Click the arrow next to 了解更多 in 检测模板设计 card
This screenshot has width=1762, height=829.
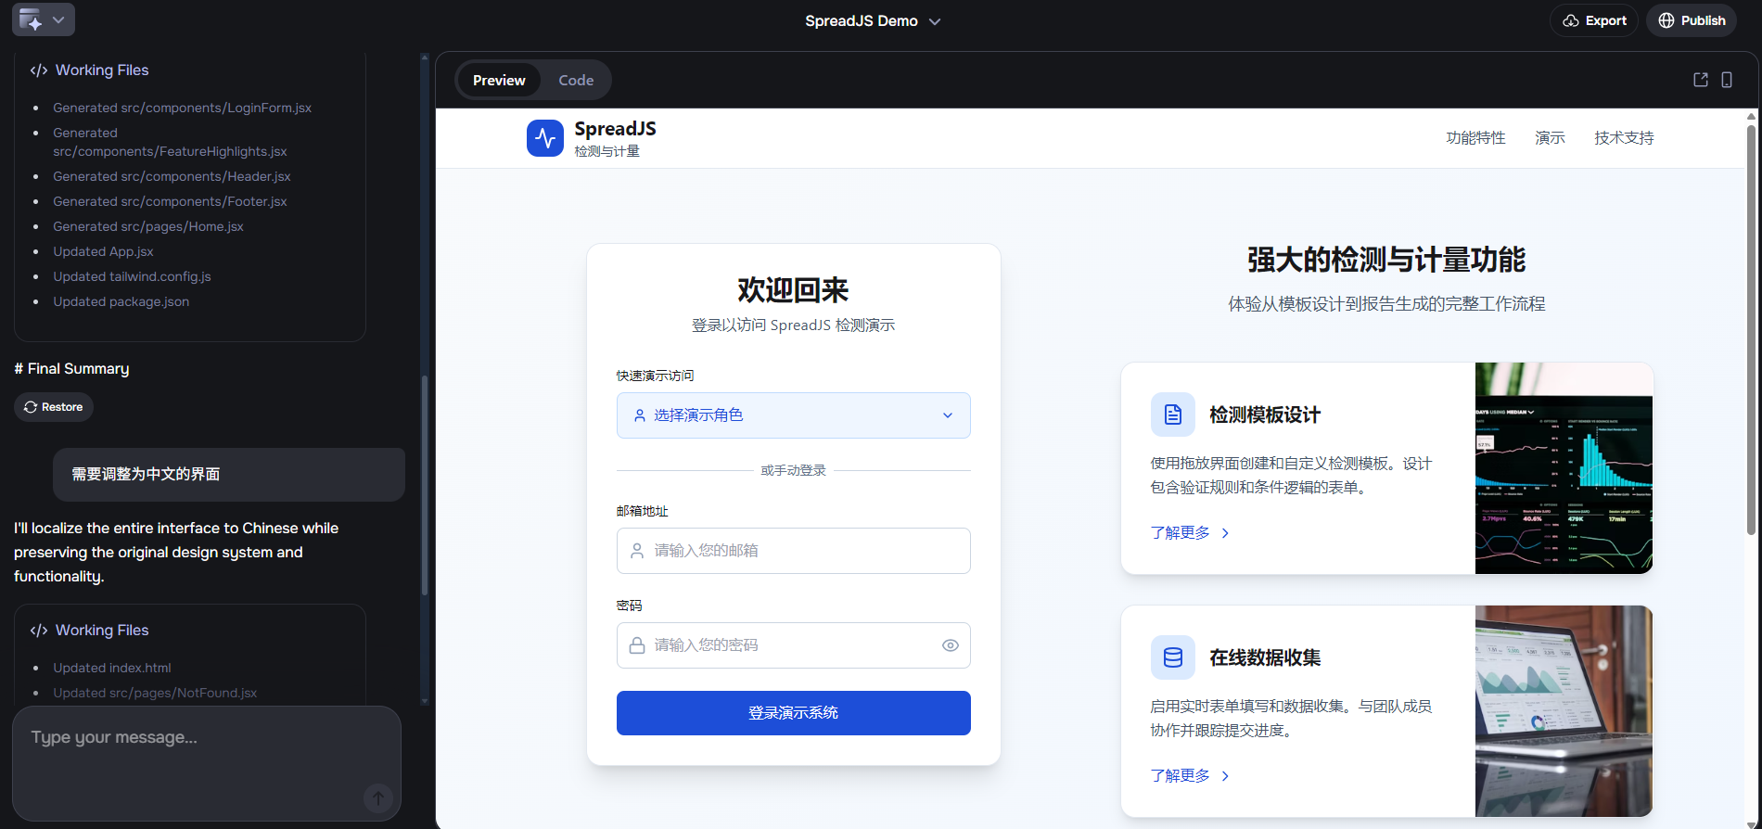coord(1225,533)
